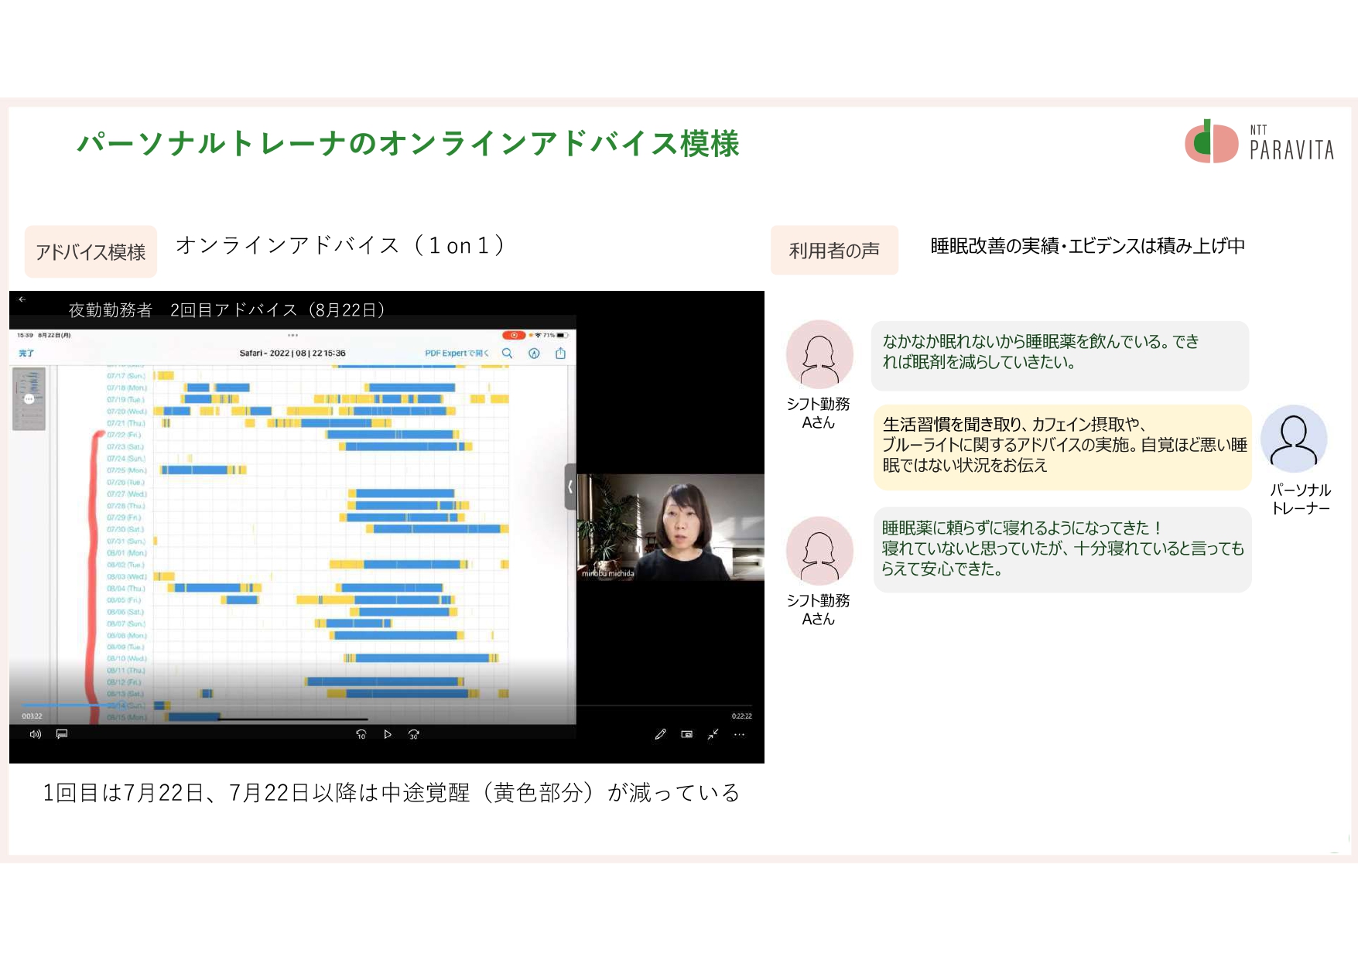Screen dimensions: 1358x960
Task: Click the アドバイス模様 label tab
Action: pos(91,251)
